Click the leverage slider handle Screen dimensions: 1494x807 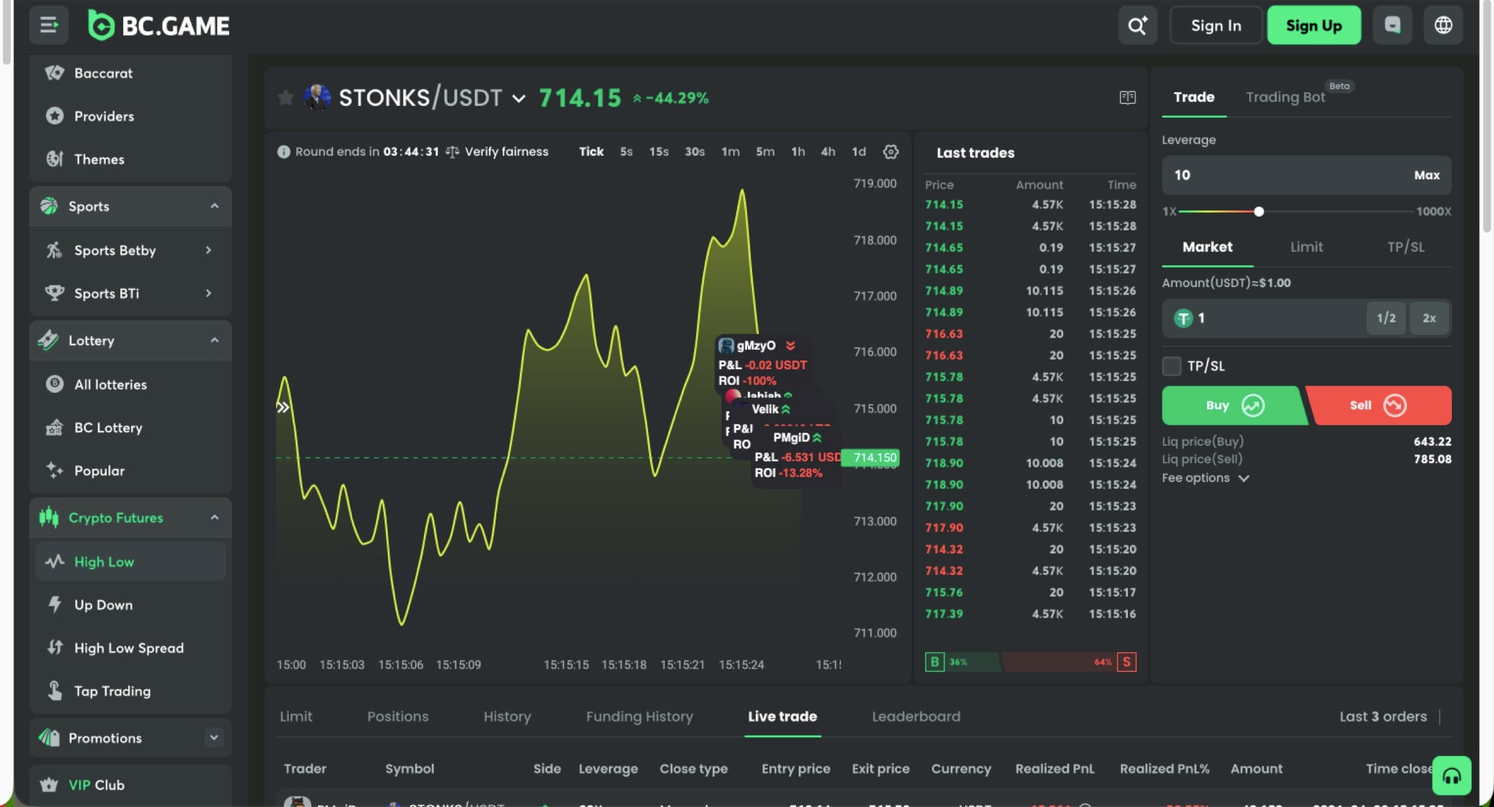coord(1259,212)
